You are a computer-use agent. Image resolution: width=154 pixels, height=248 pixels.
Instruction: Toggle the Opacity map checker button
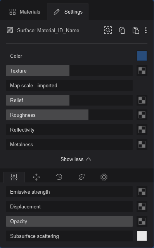[x=142, y=221]
